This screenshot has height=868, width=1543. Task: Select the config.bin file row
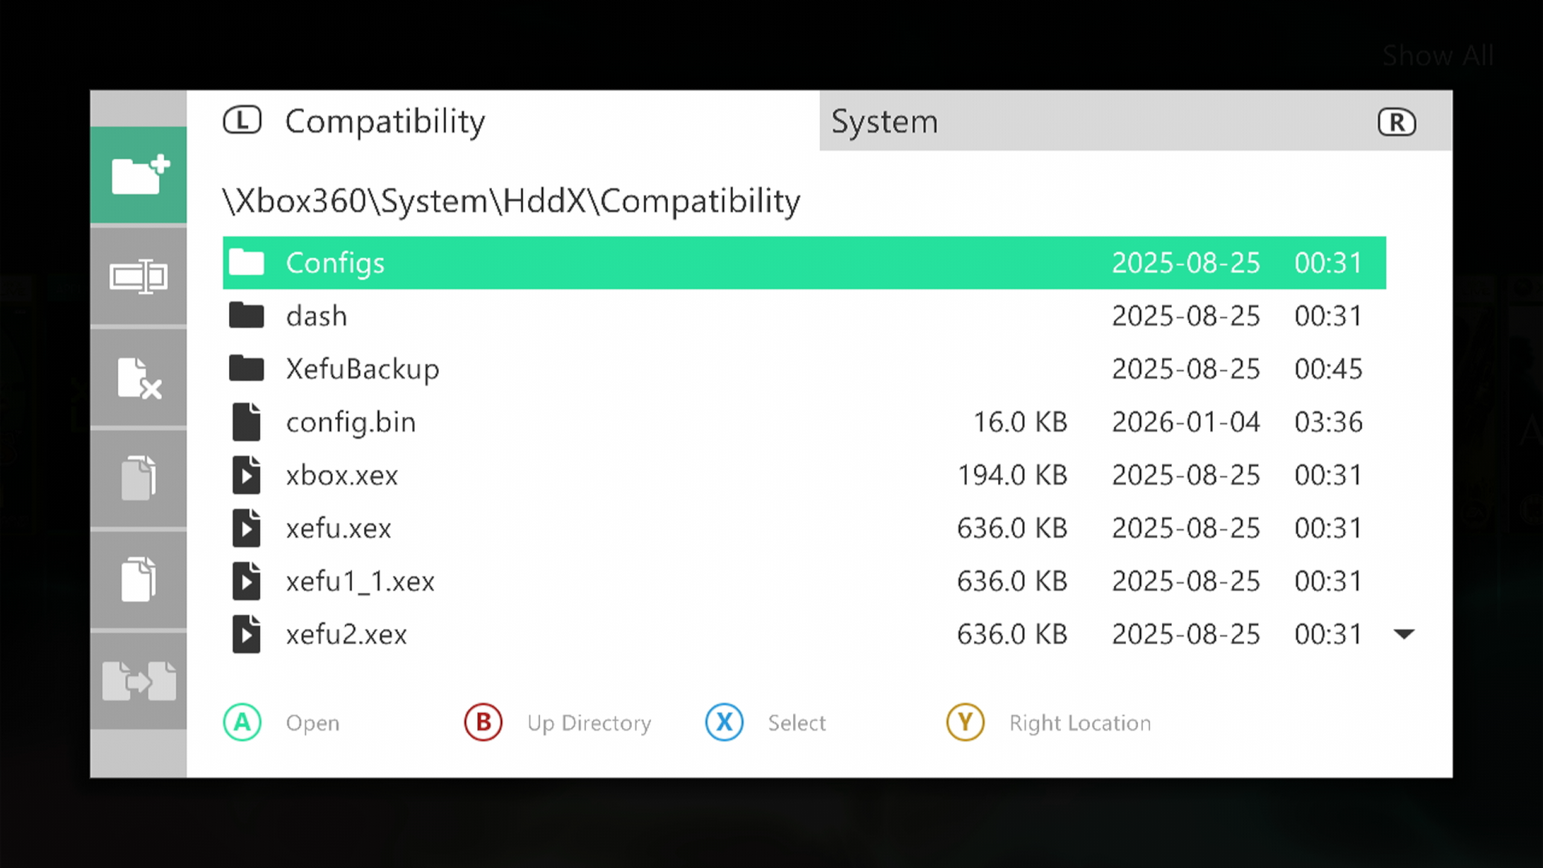click(x=351, y=422)
